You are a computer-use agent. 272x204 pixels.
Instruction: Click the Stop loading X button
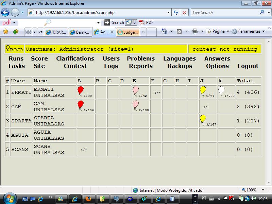coord(184,13)
